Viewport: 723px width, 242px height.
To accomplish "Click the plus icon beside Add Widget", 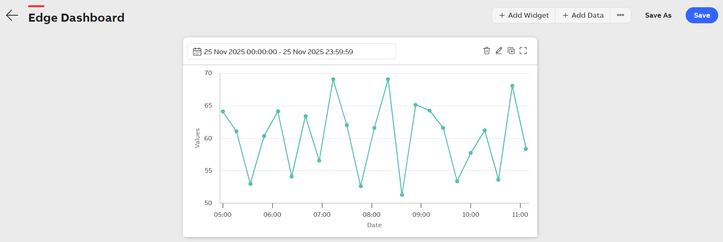I will (x=502, y=15).
